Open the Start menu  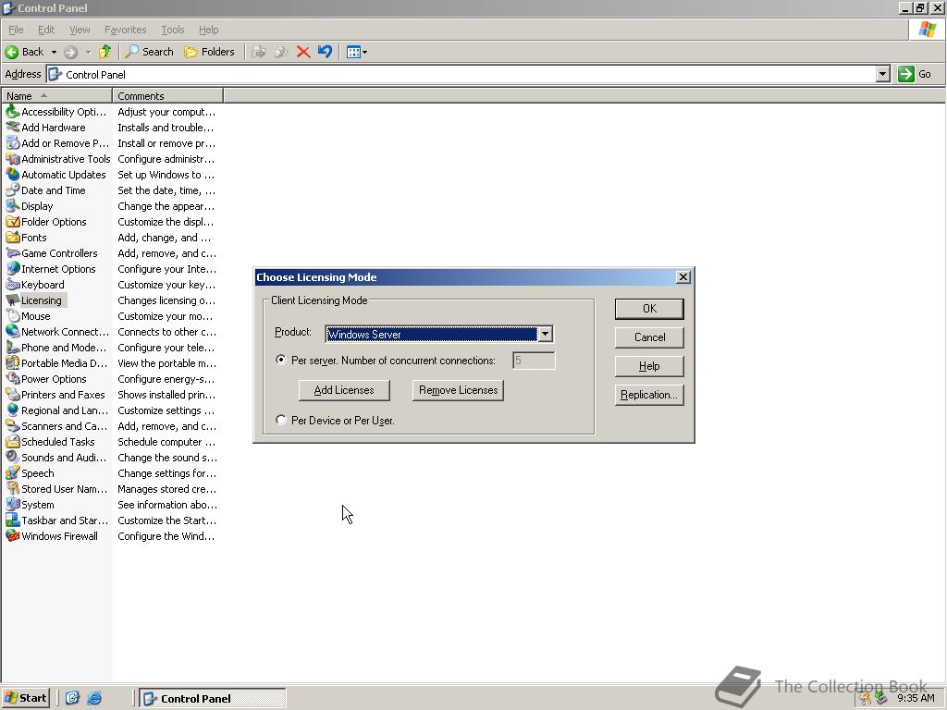coord(25,698)
